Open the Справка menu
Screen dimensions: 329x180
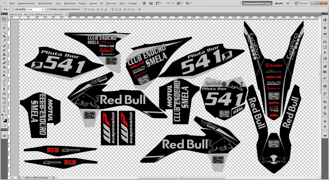point(132,3)
